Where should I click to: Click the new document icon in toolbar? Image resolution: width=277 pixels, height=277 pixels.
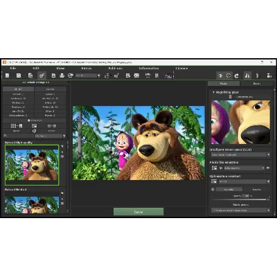[x=8, y=75]
